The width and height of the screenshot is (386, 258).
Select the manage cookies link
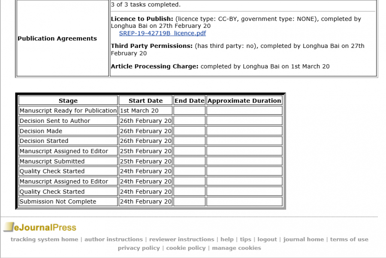[x=236, y=248]
